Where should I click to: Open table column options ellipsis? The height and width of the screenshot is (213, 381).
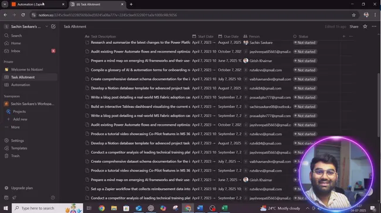tap(351, 36)
